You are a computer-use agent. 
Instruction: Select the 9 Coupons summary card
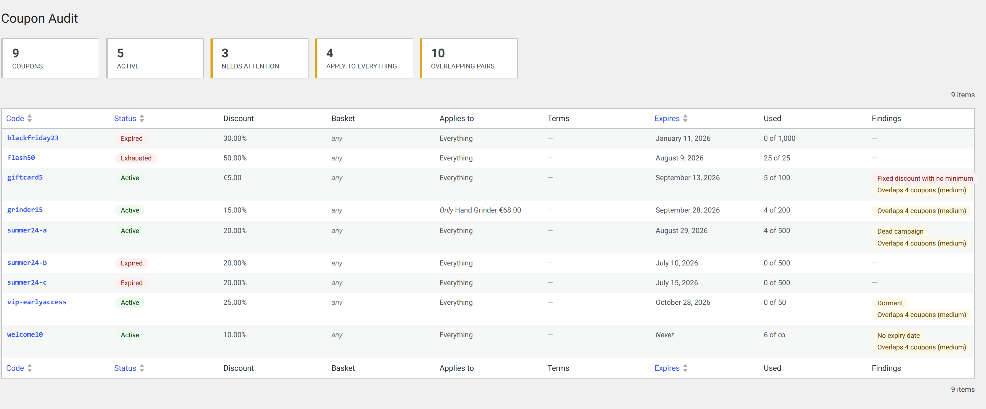[x=50, y=58]
